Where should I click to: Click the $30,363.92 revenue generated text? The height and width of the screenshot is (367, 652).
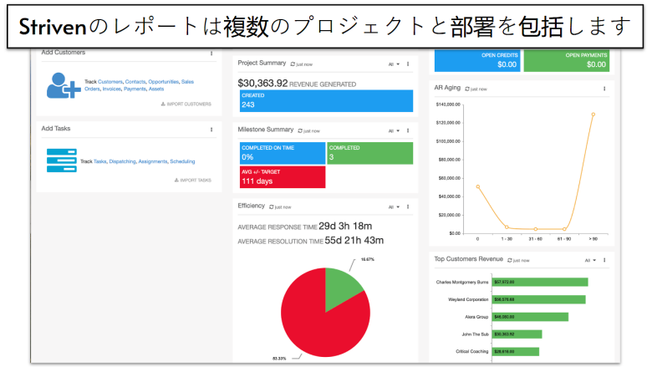(x=297, y=83)
